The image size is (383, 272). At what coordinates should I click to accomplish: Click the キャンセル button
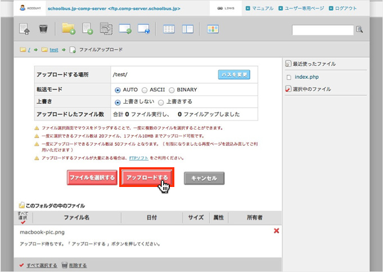click(x=204, y=178)
